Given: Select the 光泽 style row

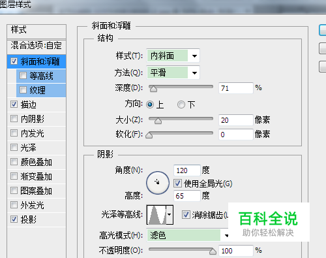Looking at the screenshot, I should (x=37, y=148).
